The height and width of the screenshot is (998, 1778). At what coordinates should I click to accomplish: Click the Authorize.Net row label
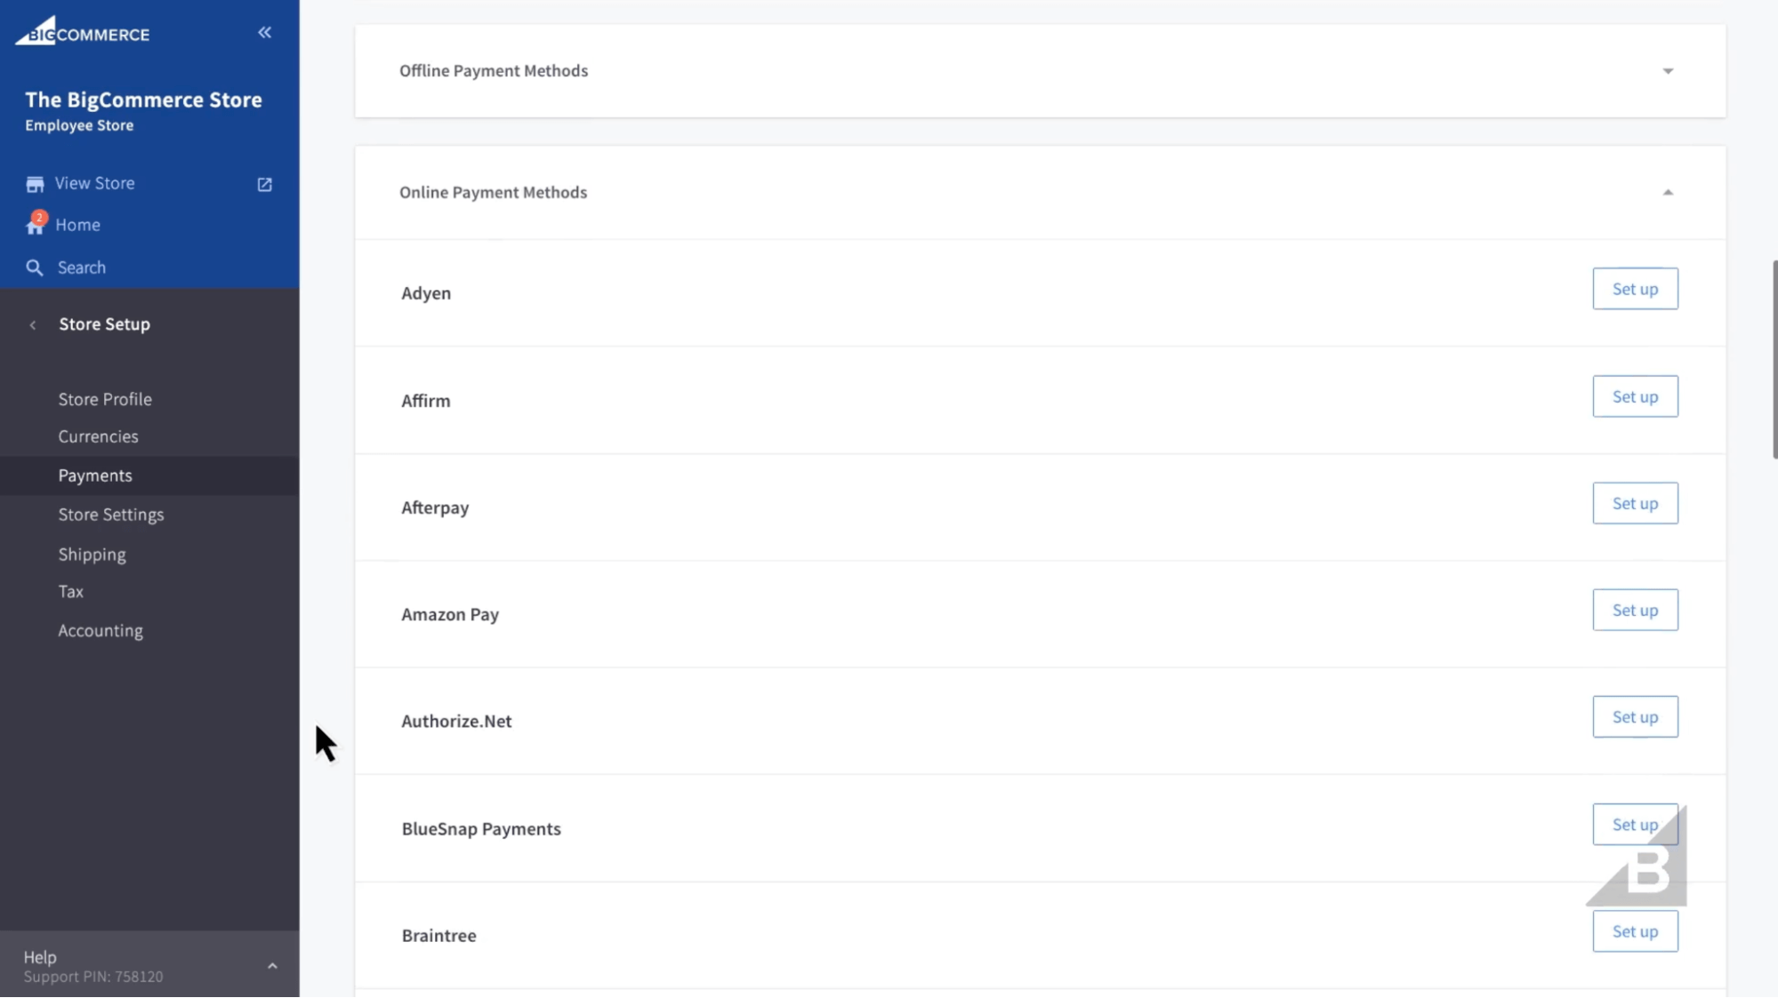coord(456,721)
